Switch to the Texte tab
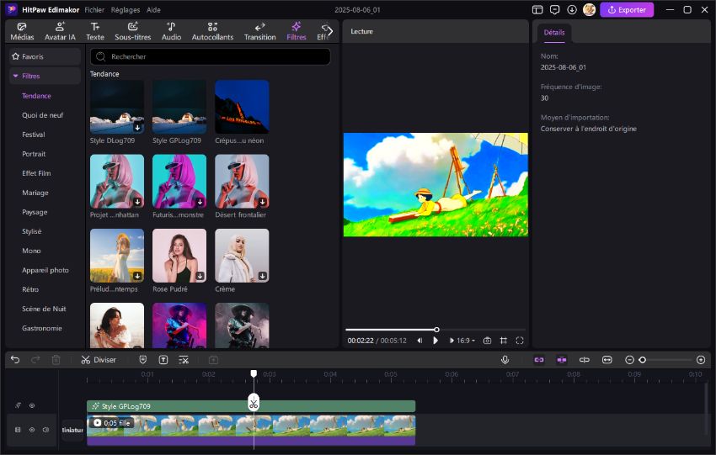The image size is (716, 455). point(95,31)
